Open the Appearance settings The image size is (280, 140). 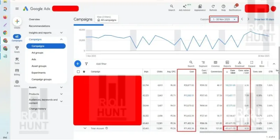pyautogui.click(x=200, y=8)
